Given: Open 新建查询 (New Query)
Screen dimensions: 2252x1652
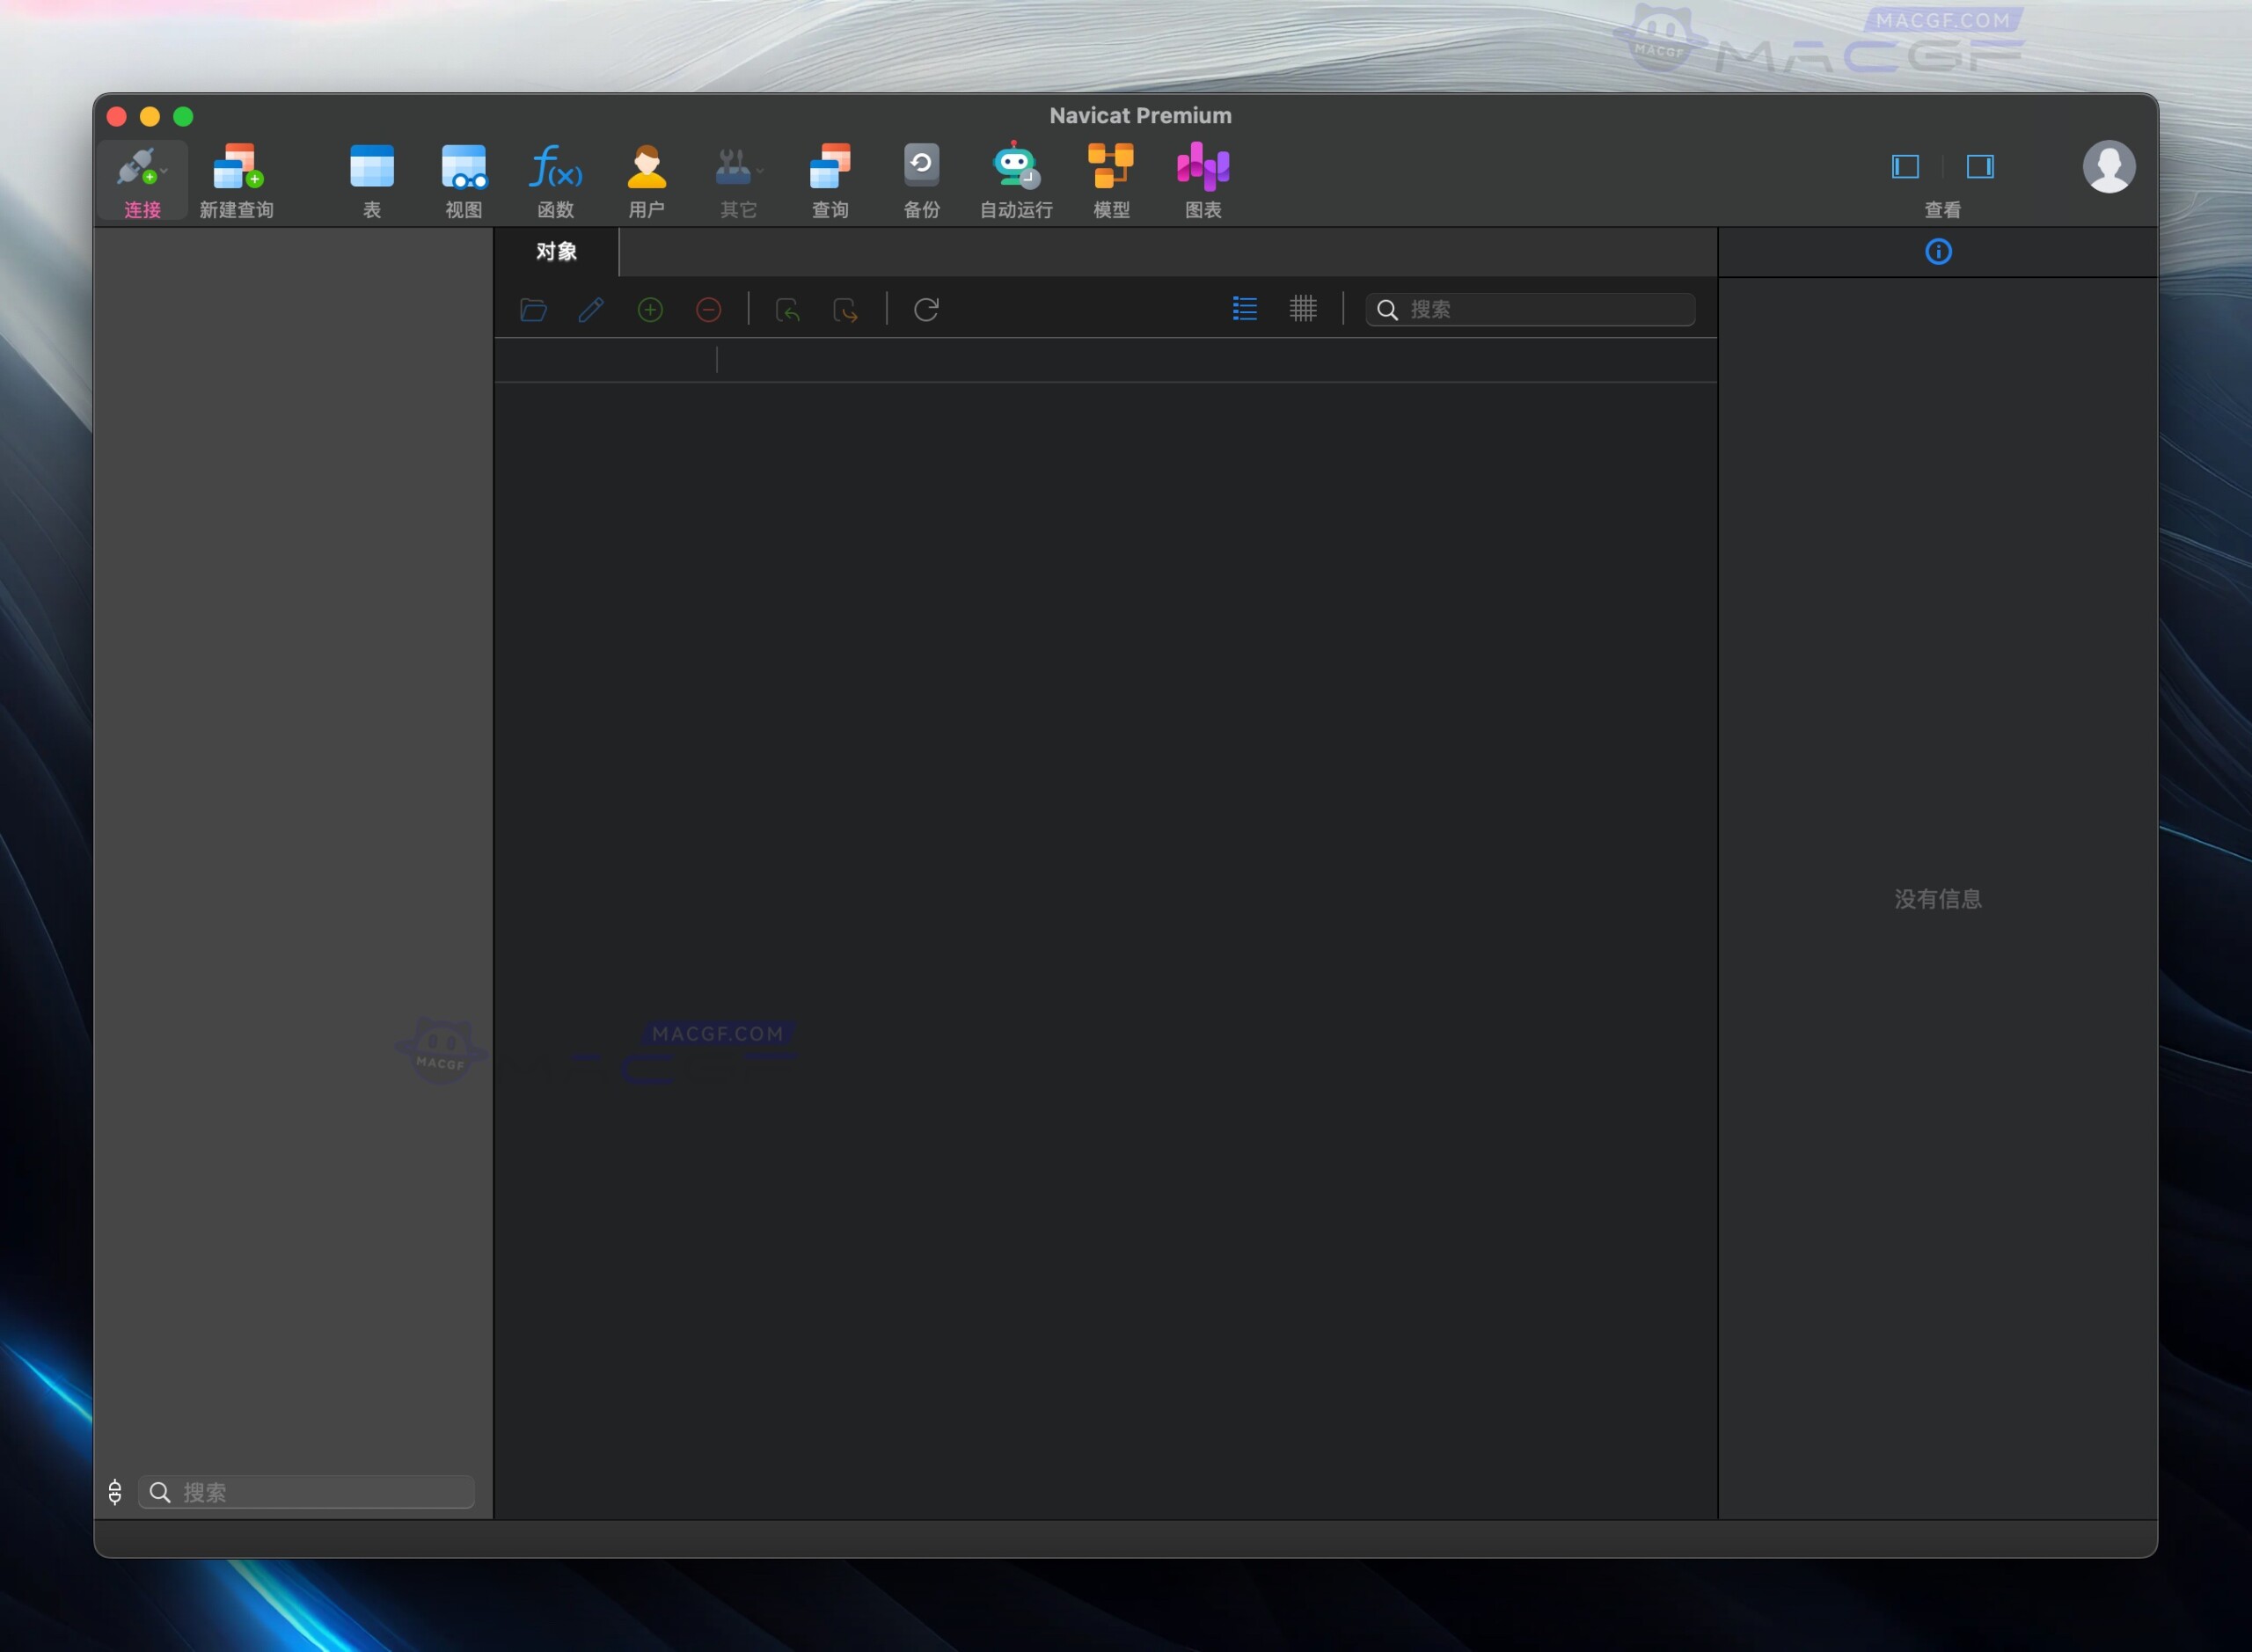Looking at the screenshot, I should [237, 167].
